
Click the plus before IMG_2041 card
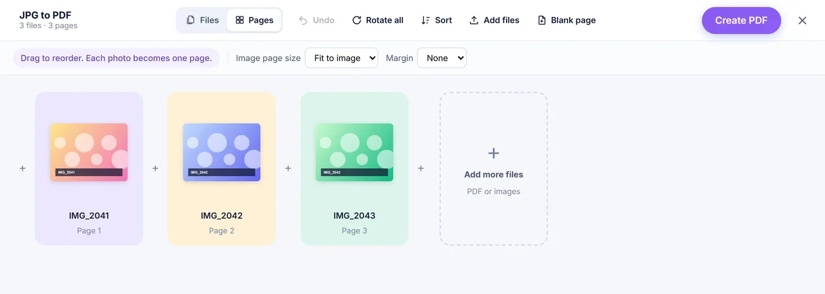pos(22,168)
